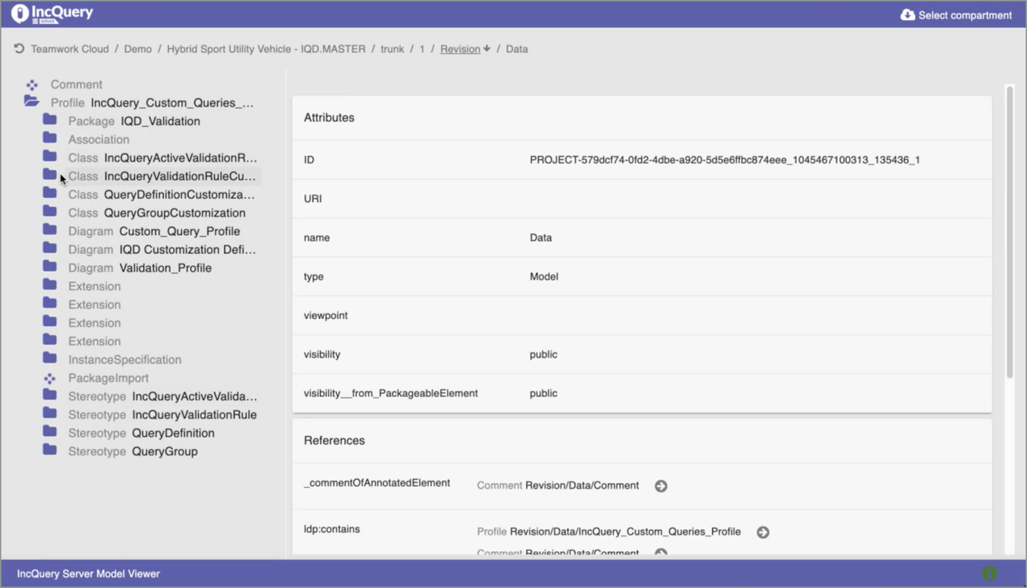
Task: Expand the QueryGroupCustomization class folder icon
Action: [x=50, y=211]
